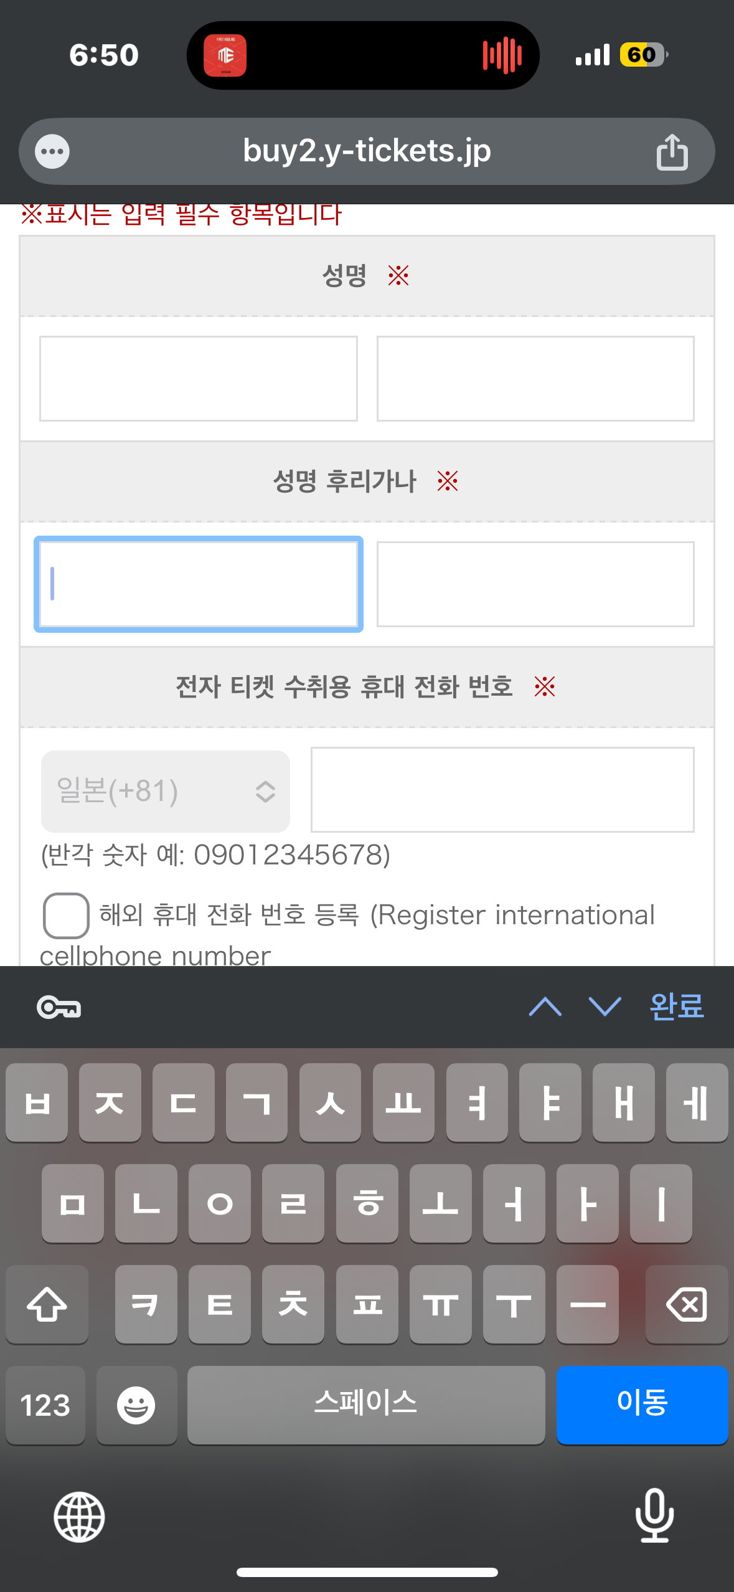Screen dimensions: 734x1592
Task: Jump to the previous field with the up chevron
Action: (545, 1007)
